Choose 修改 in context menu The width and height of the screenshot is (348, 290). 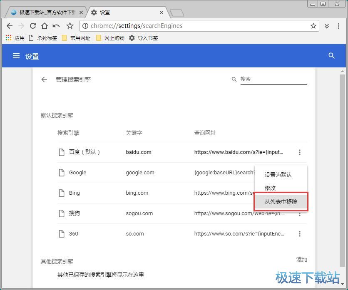(281, 188)
